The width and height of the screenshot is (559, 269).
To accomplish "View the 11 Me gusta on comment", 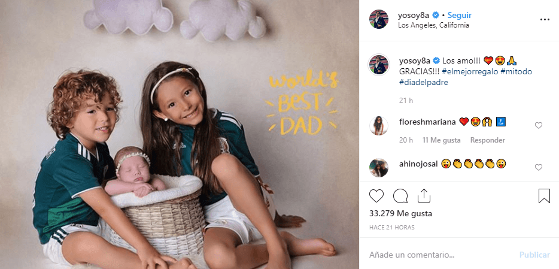I will coord(441,140).
